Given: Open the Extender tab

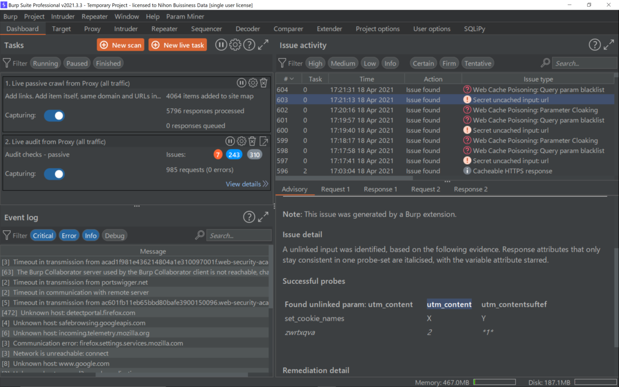Looking at the screenshot, I should tap(330, 29).
